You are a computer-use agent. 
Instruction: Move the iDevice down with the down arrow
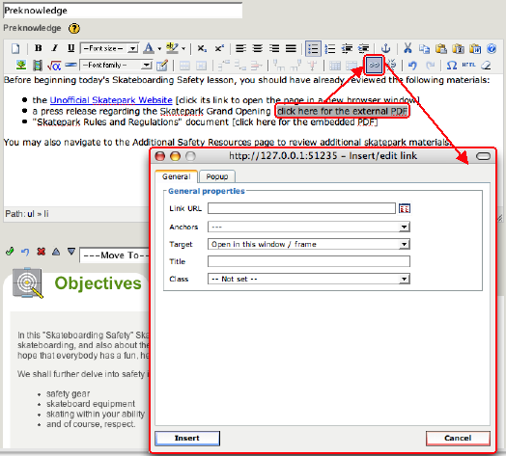tap(71, 252)
